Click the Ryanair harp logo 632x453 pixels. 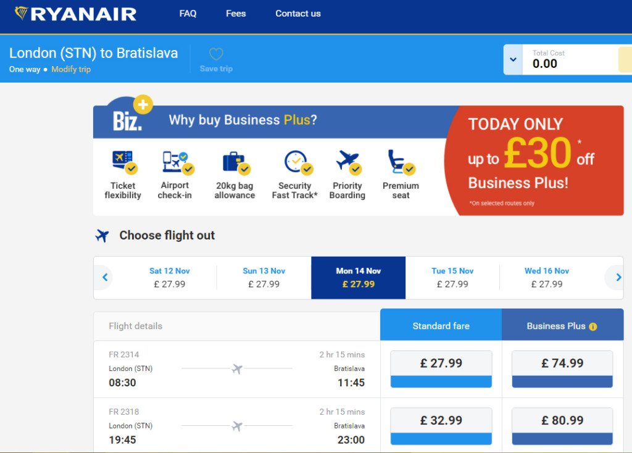point(21,13)
